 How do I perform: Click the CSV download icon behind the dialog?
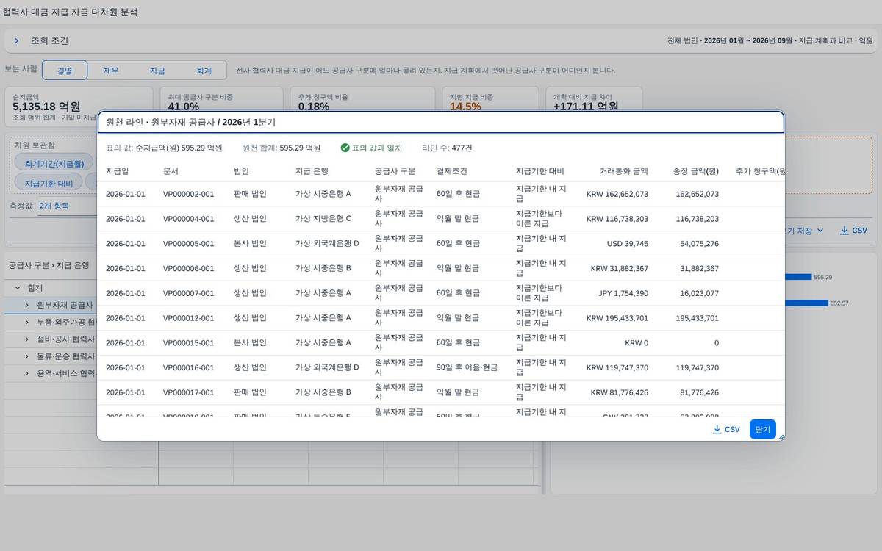coord(845,231)
